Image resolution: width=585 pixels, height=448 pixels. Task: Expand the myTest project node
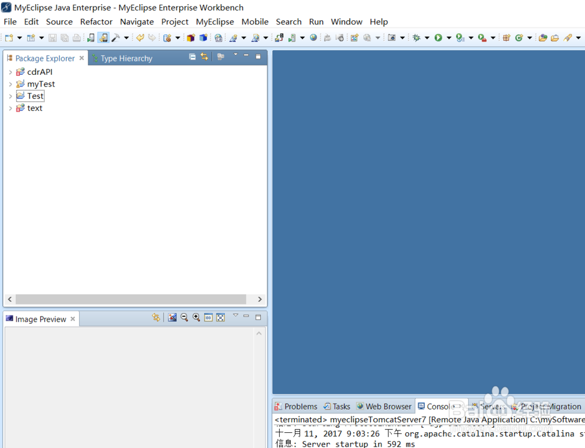11,84
